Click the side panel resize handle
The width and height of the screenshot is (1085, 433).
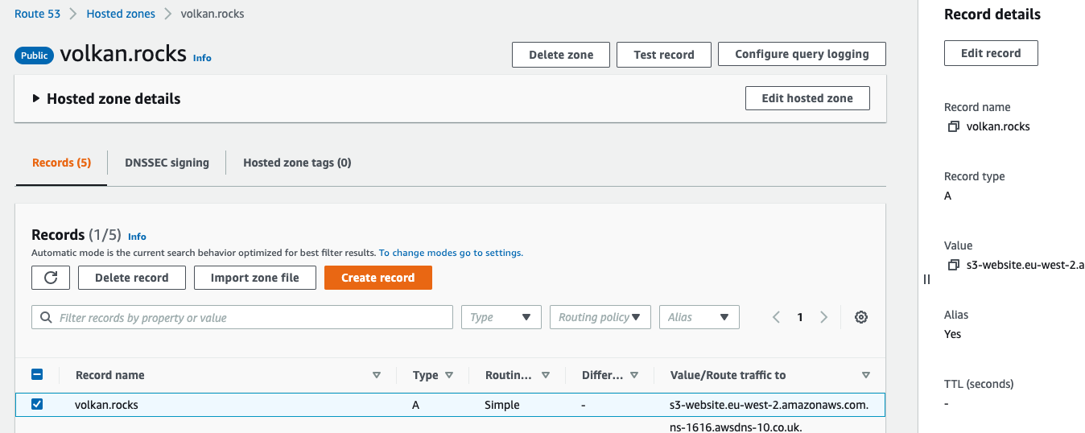tap(926, 279)
